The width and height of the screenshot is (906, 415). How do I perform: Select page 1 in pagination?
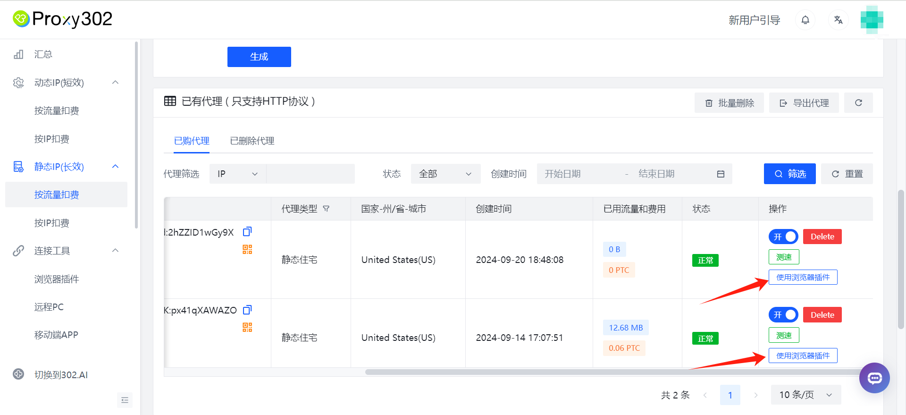pyautogui.click(x=730, y=395)
